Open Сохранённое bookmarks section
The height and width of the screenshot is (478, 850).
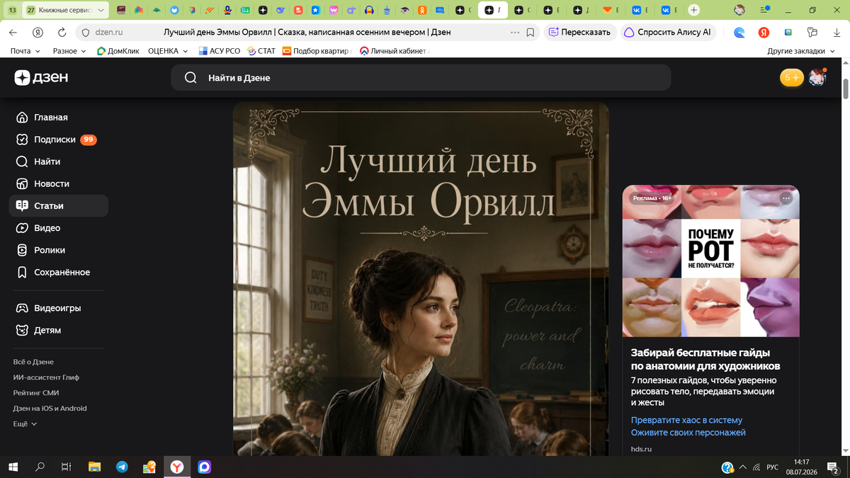click(x=53, y=272)
